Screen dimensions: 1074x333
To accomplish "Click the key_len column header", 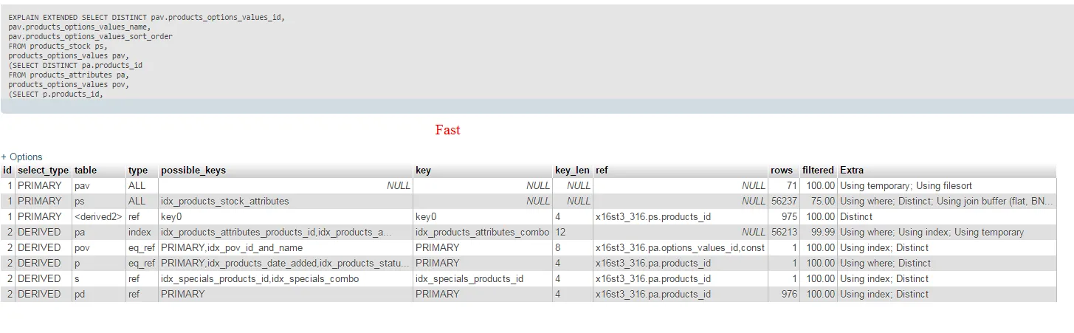I will point(572,170).
